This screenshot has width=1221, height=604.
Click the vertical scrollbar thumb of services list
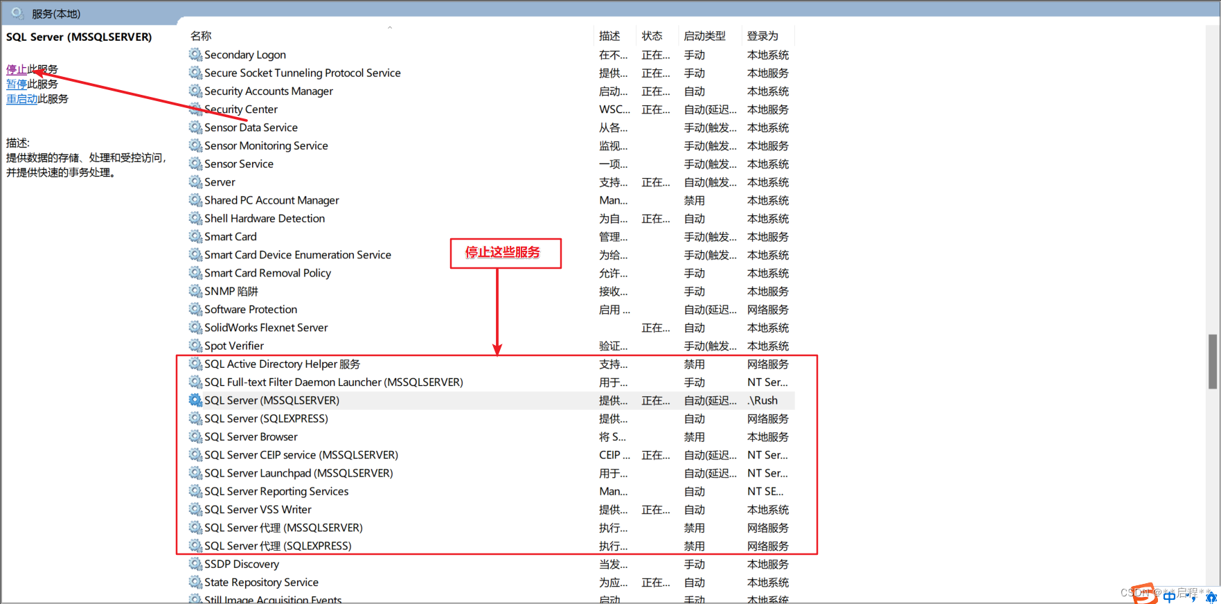(x=1212, y=362)
